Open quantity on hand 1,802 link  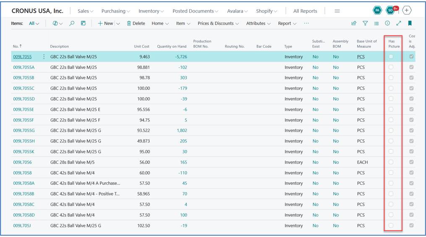(182, 131)
